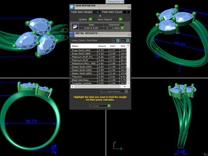Click the Save Report button label
Image resolution: width=208 pixels, height=156 pixels.
click(x=105, y=19)
